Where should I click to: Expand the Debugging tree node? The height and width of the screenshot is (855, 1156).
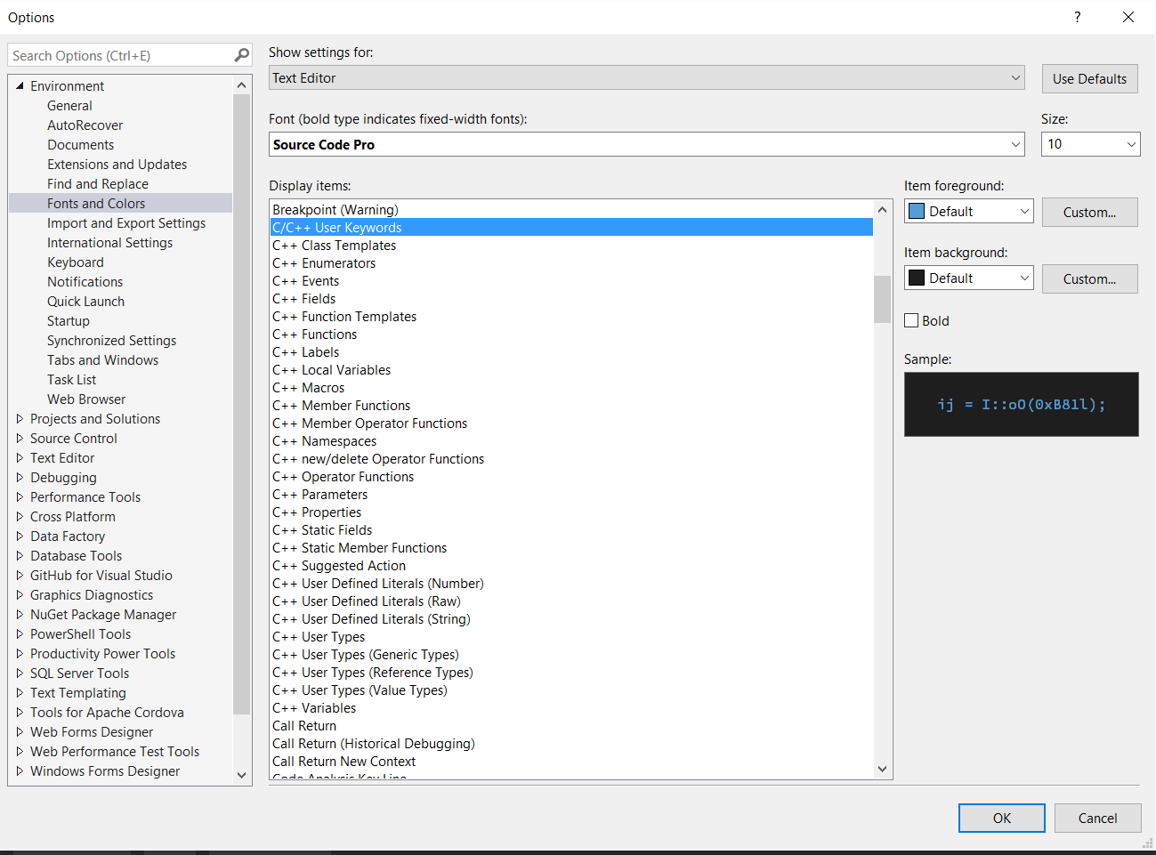[x=20, y=477]
